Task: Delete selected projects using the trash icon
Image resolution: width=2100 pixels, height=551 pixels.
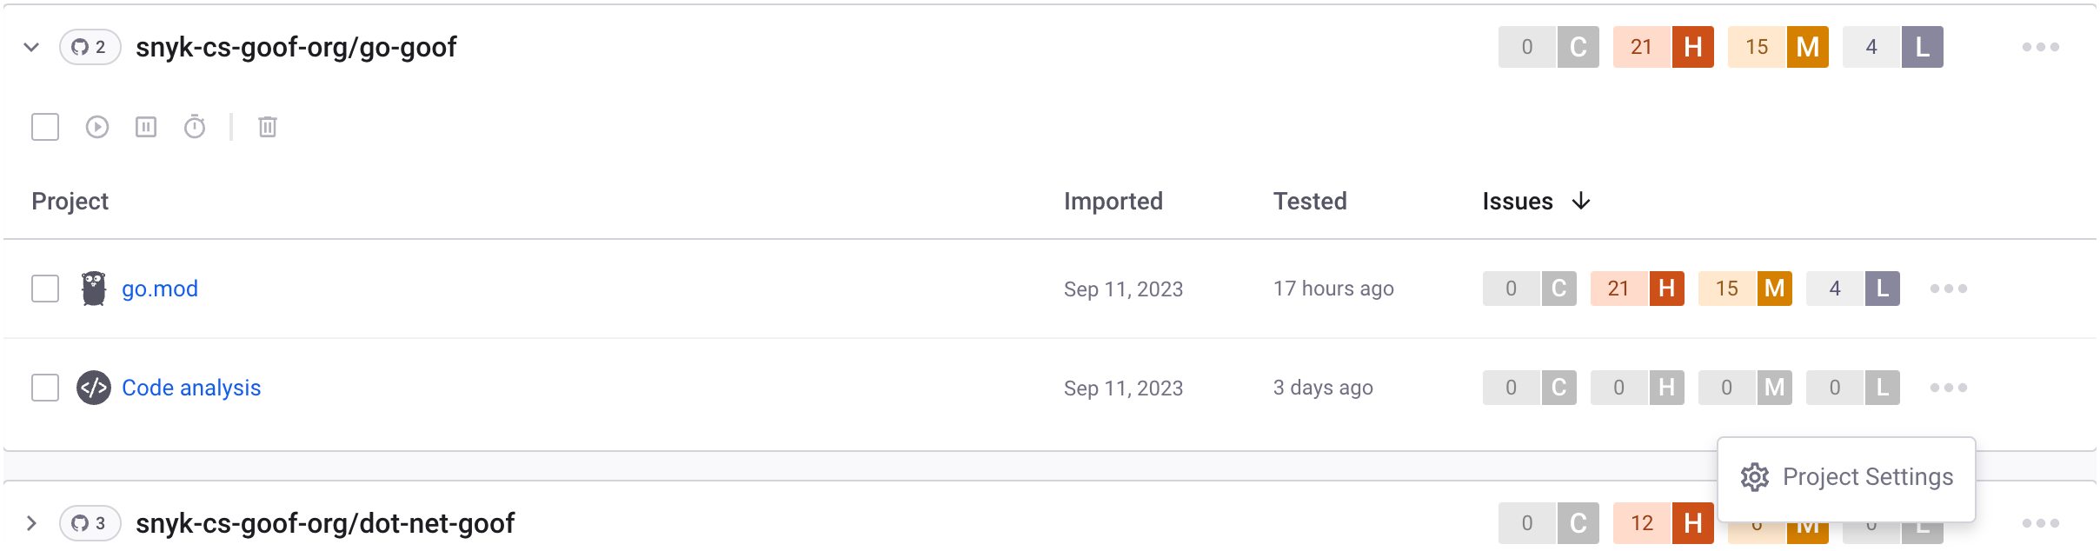Action: (x=267, y=127)
